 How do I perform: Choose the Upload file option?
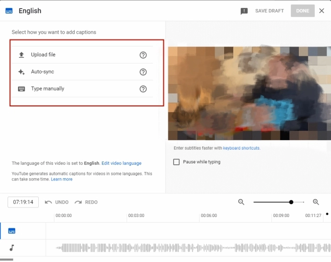coord(43,55)
